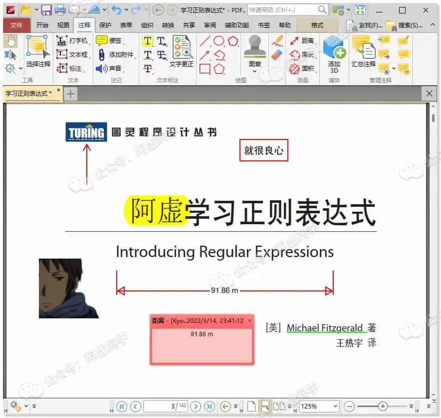Image resolution: width=441 pixels, height=418 pixels.
Task: Select the Eraser tool
Action: point(277,55)
